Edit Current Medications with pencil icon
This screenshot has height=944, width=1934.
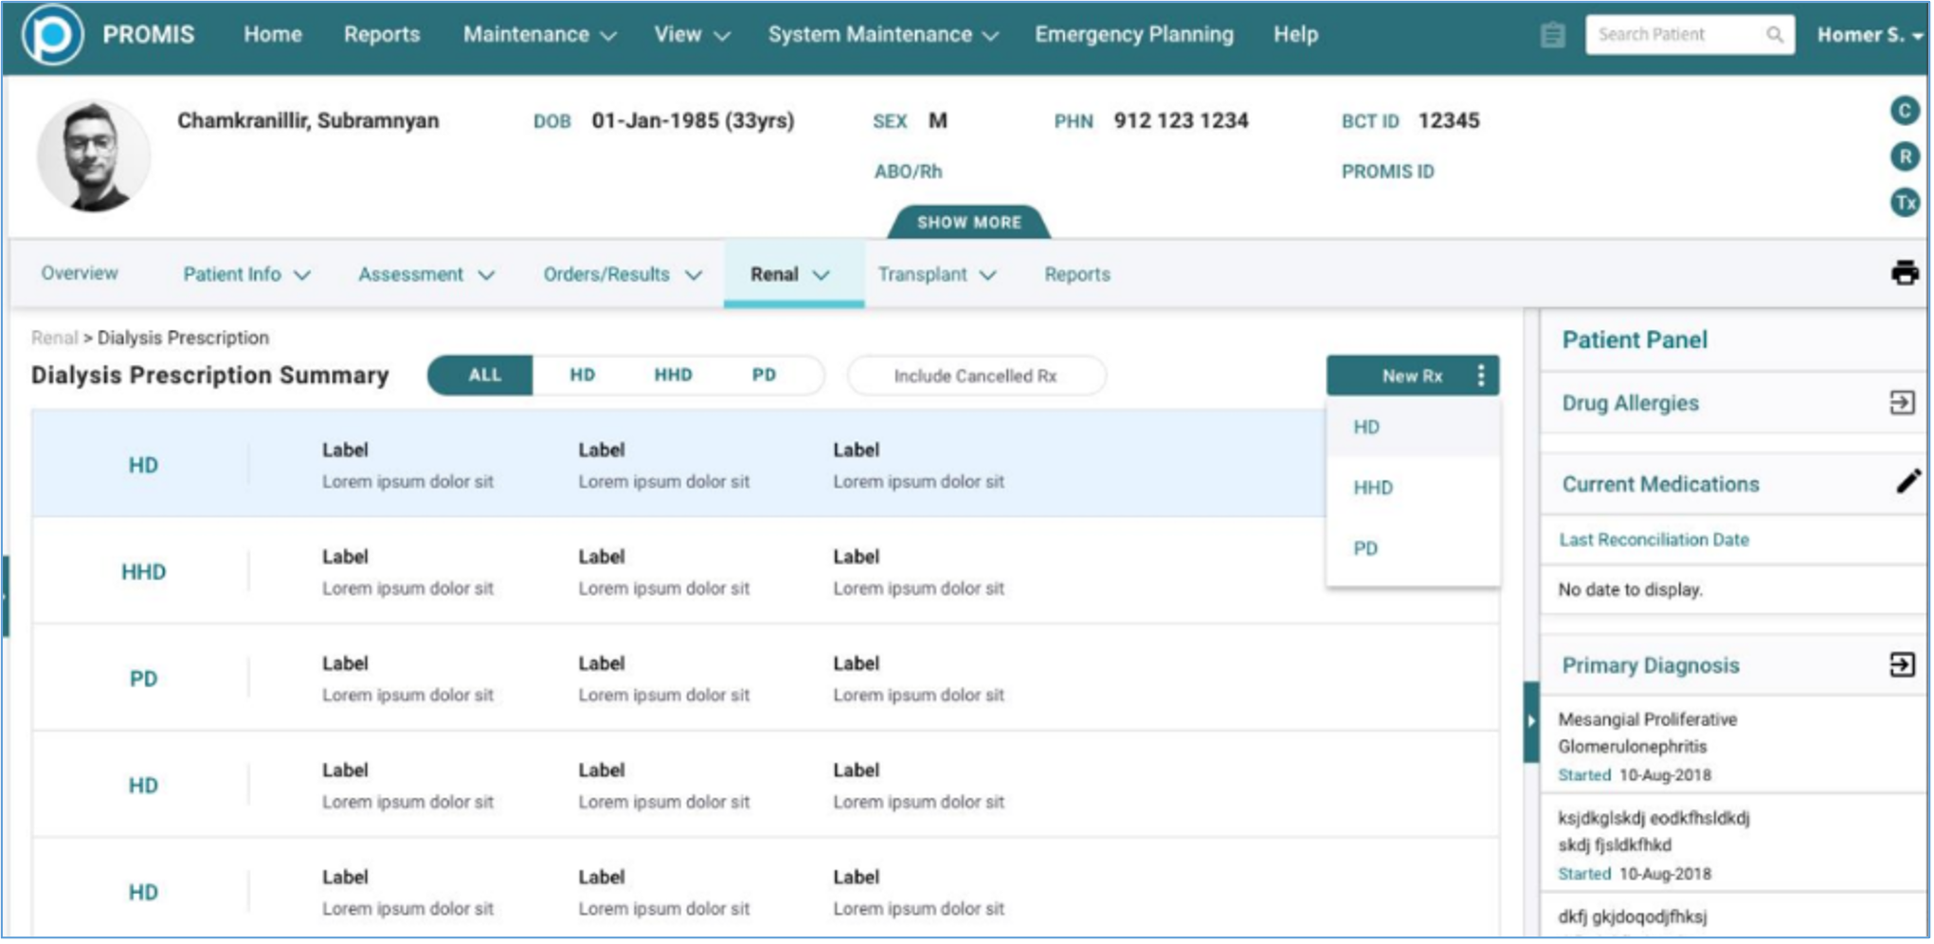point(1907,482)
